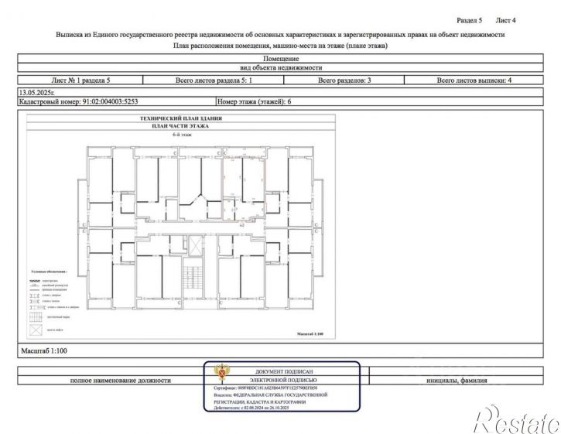This screenshot has height=434, width=561.
Task: Click the "инициалы, фамилия" cell
Action: coord(457,381)
